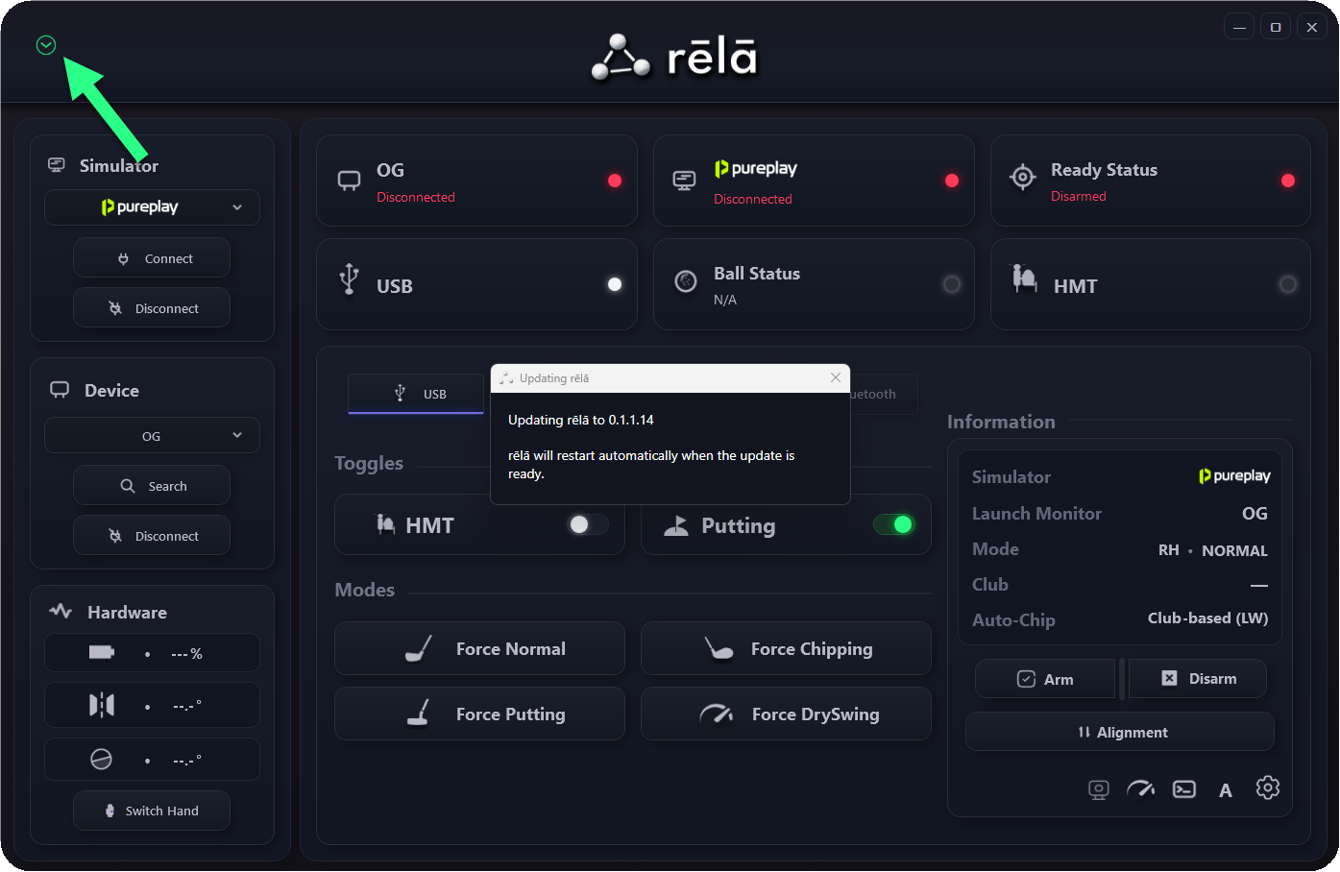Screen dimensions: 1340x872
Task: Click the Hardware pulse icon
Action: 61,611
